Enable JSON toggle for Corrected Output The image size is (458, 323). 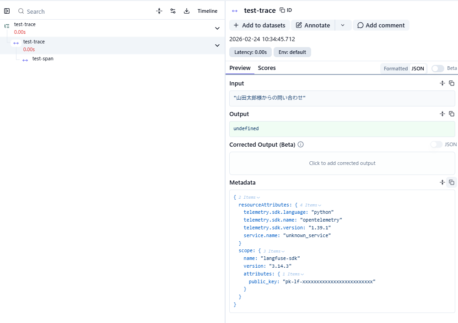pyautogui.click(x=436, y=144)
